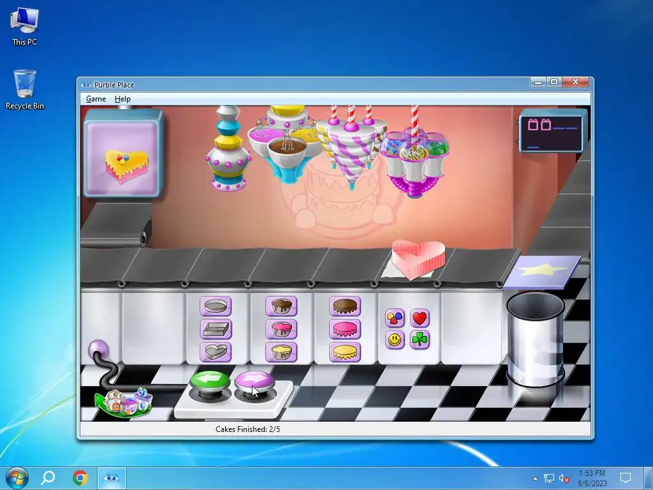Open the Help menu
Image resolution: width=653 pixels, height=490 pixels.
pos(122,99)
